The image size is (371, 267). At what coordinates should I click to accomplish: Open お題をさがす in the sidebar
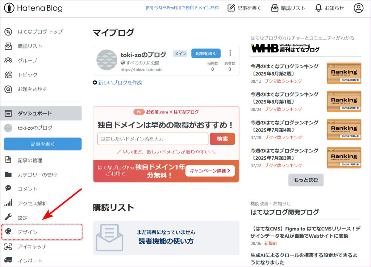[32, 89]
